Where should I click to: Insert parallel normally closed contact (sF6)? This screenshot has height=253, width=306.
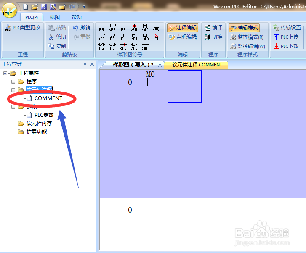(112, 28)
